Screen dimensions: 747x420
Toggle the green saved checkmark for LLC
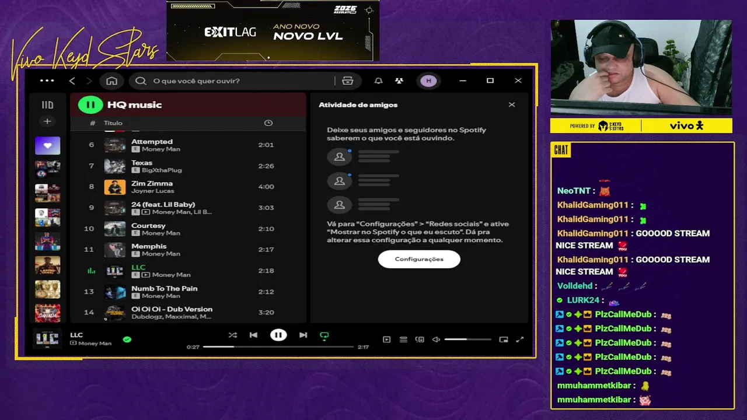pyautogui.click(x=127, y=339)
